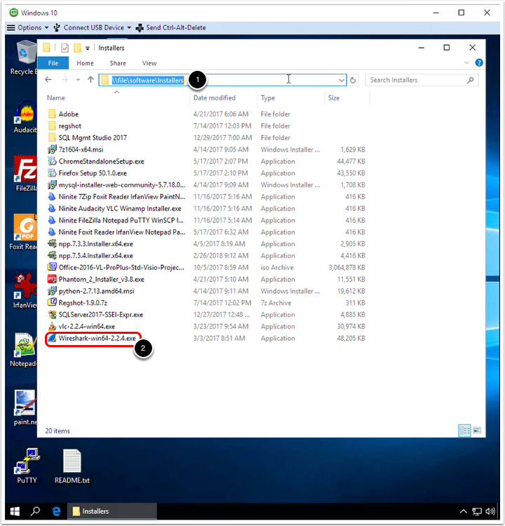This screenshot has height=526, width=505.
Task: Select the PuTTY desktop icon
Action: 27,466
